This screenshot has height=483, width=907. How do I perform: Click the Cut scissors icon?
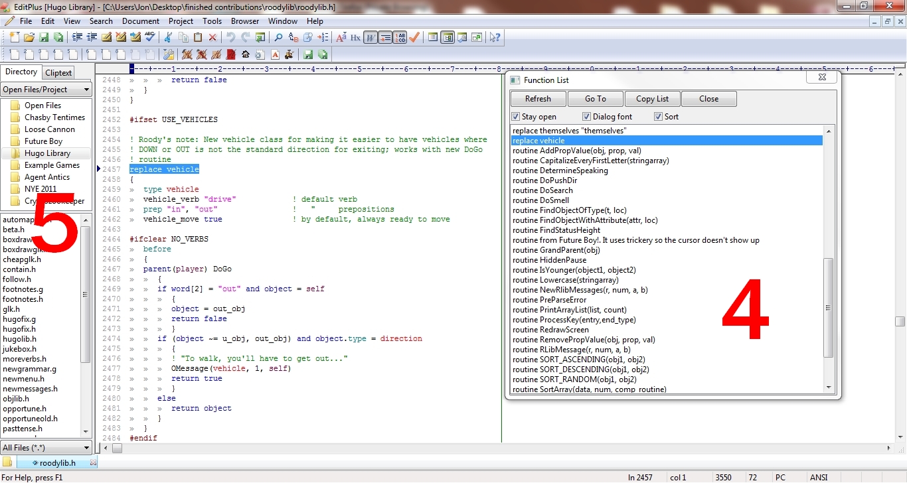click(x=168, y=37)
